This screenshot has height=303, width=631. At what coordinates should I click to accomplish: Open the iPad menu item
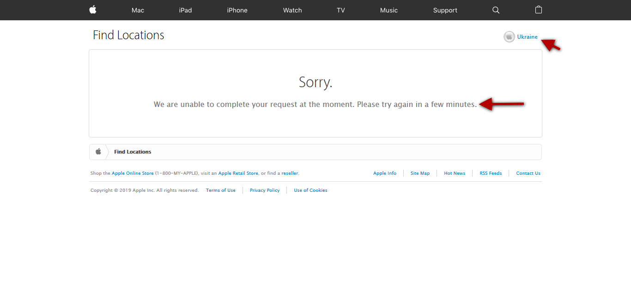coord(185,10)
